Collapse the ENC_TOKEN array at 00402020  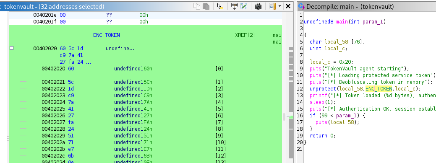click(x=11, y=48)
